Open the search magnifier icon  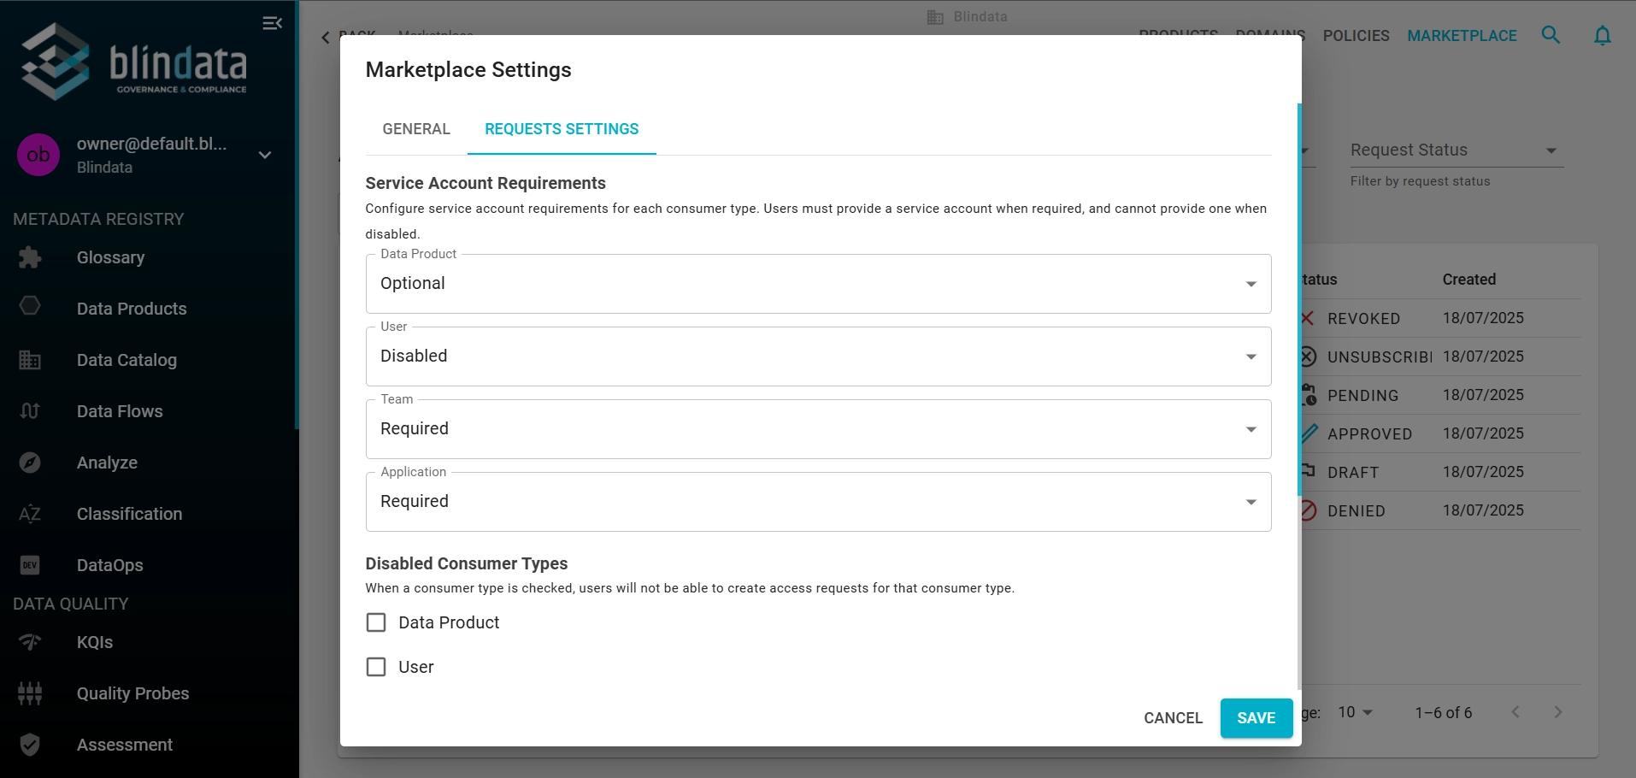click(x=1551, y=35)
